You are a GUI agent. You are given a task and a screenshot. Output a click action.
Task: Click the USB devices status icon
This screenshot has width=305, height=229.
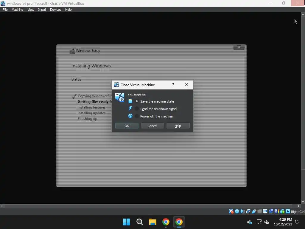(254, 211)
